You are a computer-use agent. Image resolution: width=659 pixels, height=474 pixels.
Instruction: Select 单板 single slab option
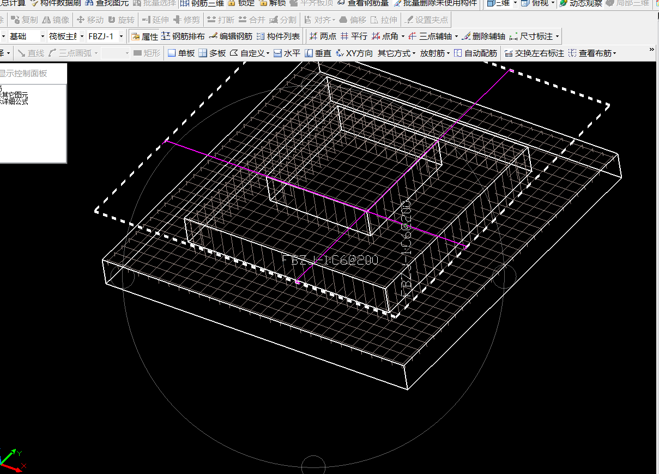tap(181, 53)
